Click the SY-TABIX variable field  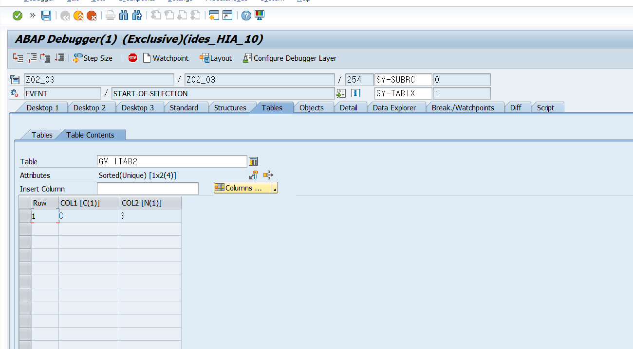pyautogui.click(x=403, y=93)
